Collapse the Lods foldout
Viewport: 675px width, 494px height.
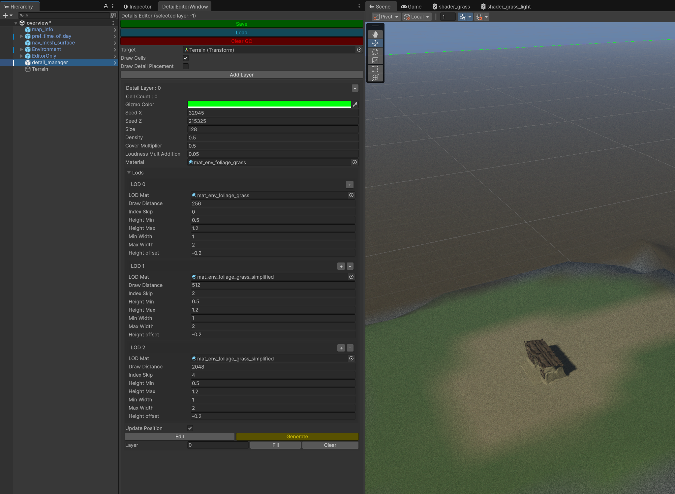coord(129,173)
